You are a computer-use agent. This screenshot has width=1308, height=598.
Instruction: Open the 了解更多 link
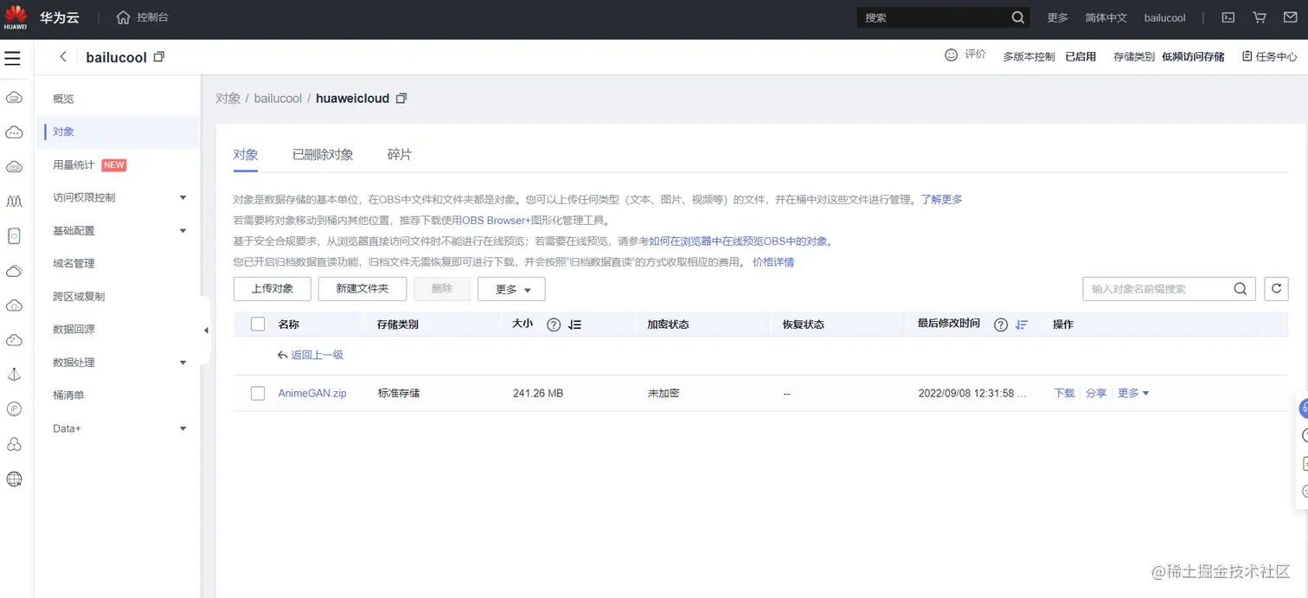click(x=941, y=199)
